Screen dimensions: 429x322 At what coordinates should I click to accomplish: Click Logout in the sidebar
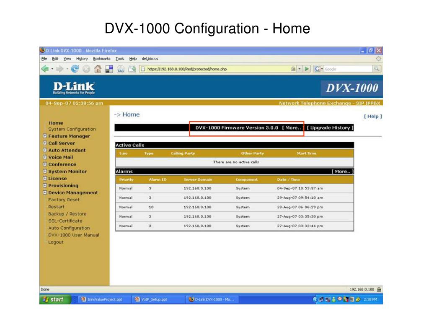56,242
